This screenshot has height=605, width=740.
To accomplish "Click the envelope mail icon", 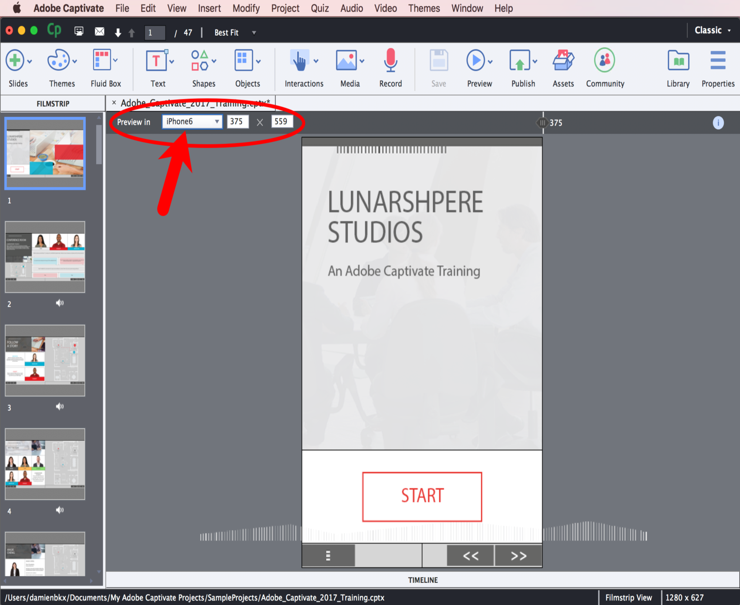I will coord(100,32).
